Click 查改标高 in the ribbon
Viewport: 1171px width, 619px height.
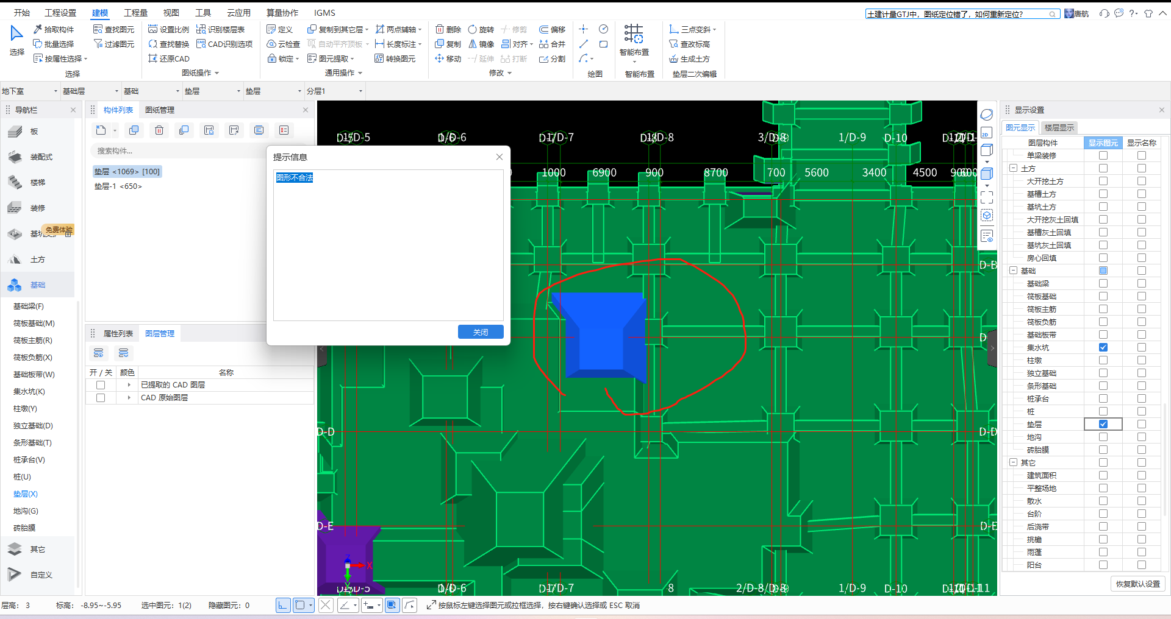pos(689,44)
